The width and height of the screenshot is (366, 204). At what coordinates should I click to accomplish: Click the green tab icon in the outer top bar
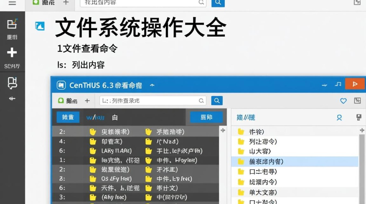[x=36, y=2]
